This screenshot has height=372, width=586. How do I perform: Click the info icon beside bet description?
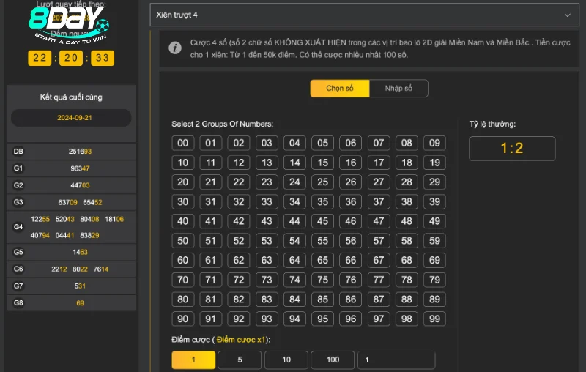click(x=175, y=48)
